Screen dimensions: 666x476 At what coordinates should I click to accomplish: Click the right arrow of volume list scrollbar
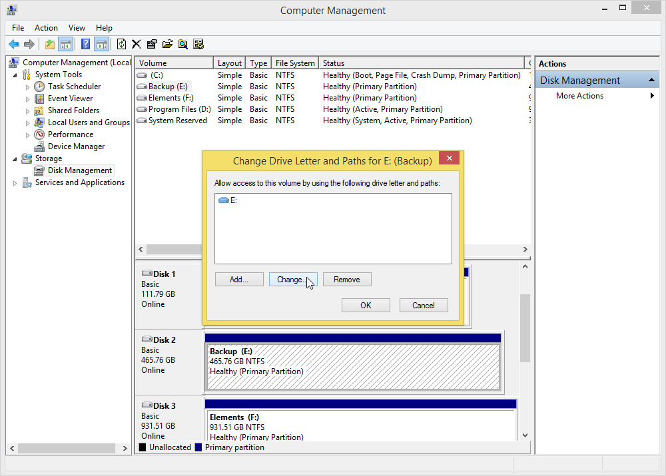(x=525, y=249)
